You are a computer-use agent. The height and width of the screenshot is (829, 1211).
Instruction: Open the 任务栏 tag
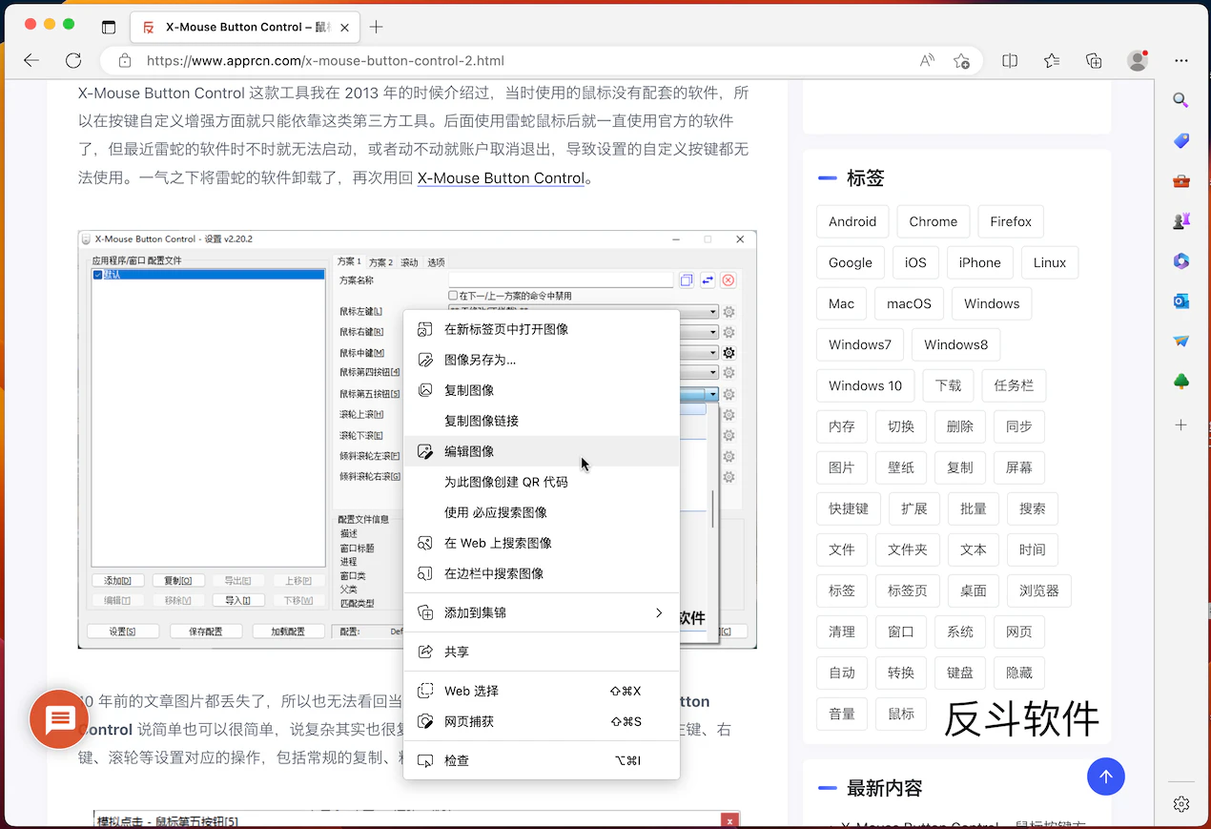pyautogui.click(x=1014, y=385)
